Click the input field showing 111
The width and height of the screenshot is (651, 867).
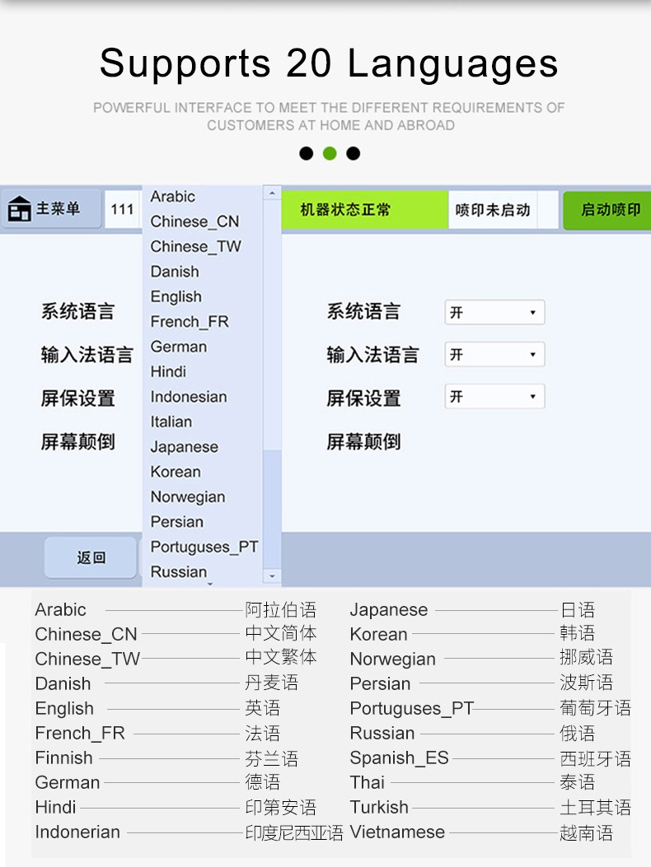click(x=123, y=209)
